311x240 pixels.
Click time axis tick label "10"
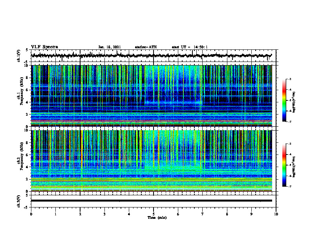pyautogui.click(x=276, y=214)
